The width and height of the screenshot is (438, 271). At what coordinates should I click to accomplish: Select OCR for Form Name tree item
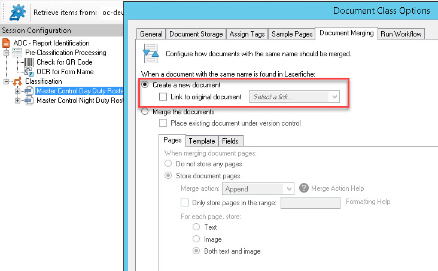(x=65, y=72)
